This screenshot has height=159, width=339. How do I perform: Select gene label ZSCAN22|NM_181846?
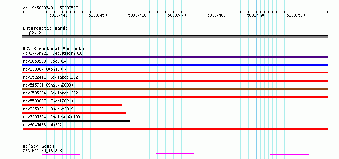42,151
